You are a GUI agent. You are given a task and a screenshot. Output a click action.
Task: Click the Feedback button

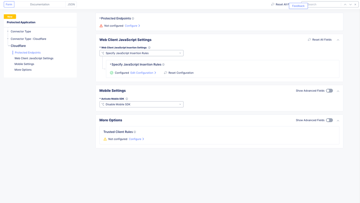[x=298, y=6]
